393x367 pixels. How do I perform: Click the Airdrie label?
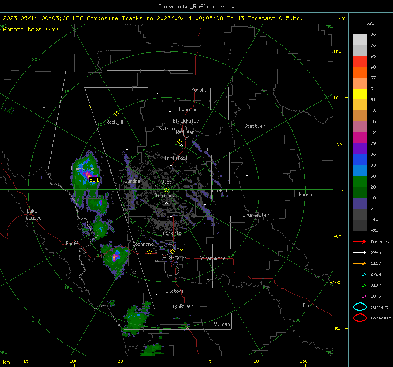pyautogui.click(x=172, y=233)
